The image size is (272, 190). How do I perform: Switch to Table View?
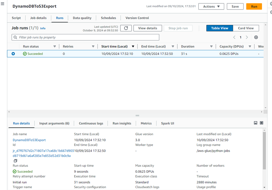[x=219, y=28]
